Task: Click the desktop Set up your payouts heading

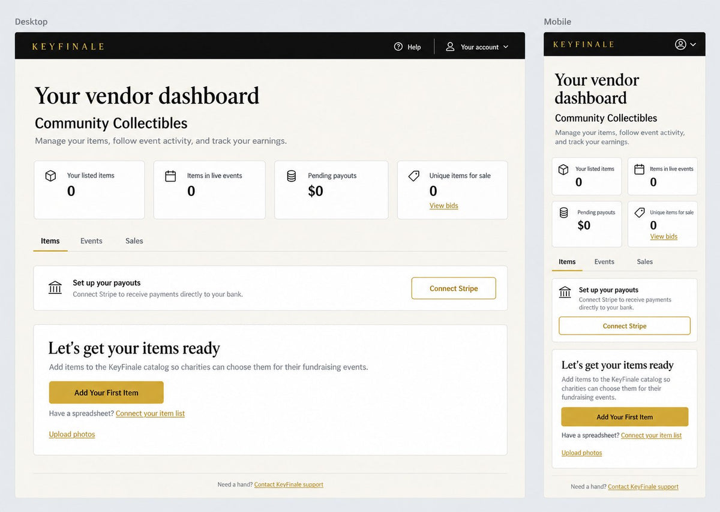Action: tap(107, 283)
